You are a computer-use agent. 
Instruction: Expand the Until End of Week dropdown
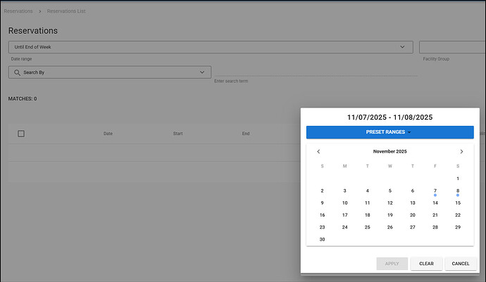pos(402,47)
